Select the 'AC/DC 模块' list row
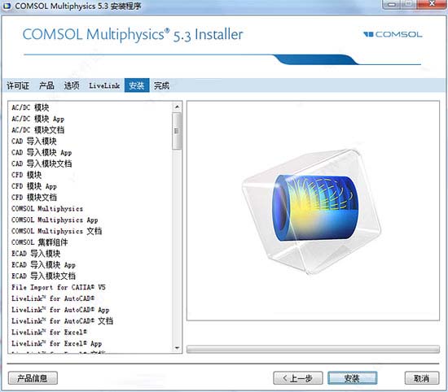448x392 pixels. pyautogui.click(x=90, y=107)
